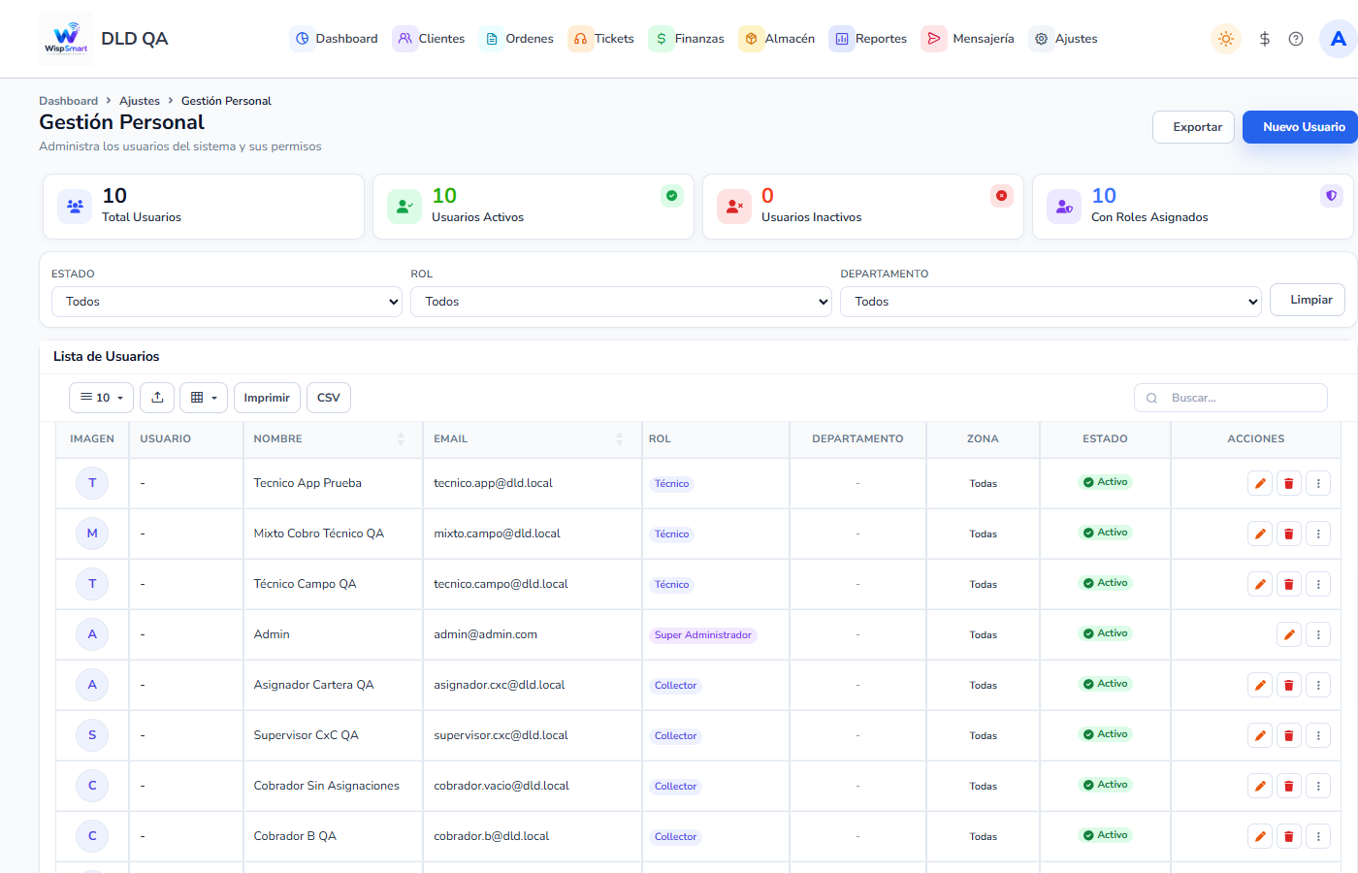Open the Finanzas menu
Screen dimensions: 1358x873
tap(688, 39)
